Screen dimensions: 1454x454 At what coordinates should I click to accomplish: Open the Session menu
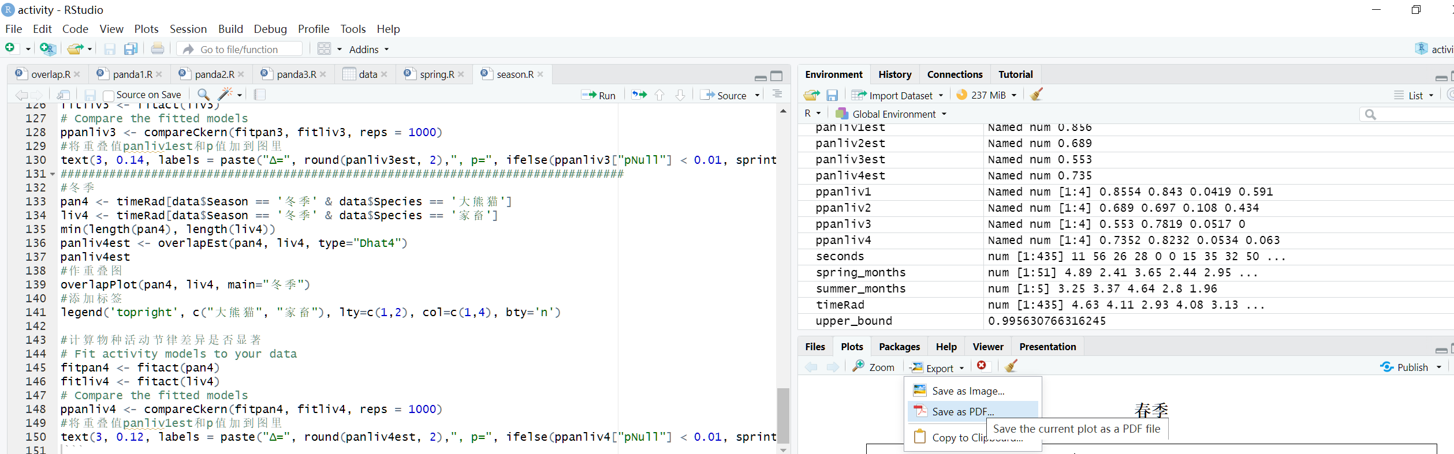188,29
